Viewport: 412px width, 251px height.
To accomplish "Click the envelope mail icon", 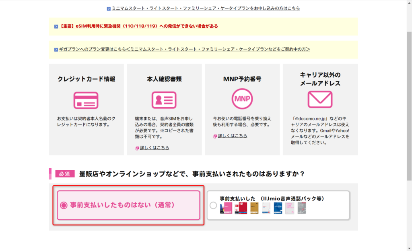I will coord(320,100).
